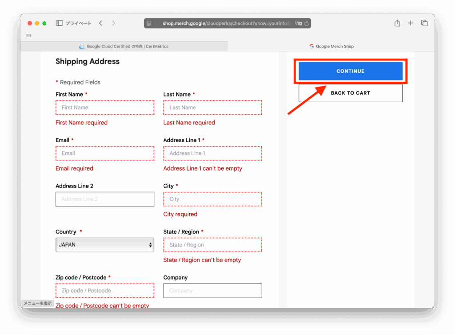Focus the Zip code / Postcode field
455x335 pixels.
click(105, 291)
